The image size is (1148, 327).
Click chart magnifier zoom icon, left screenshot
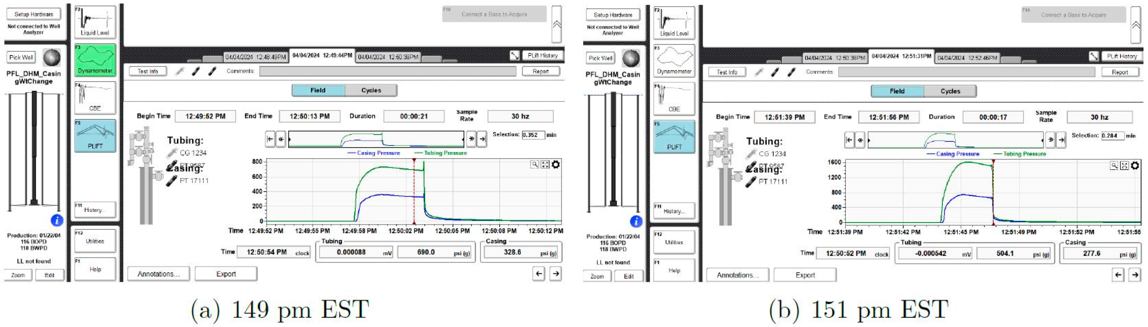(x=534, y=164)
